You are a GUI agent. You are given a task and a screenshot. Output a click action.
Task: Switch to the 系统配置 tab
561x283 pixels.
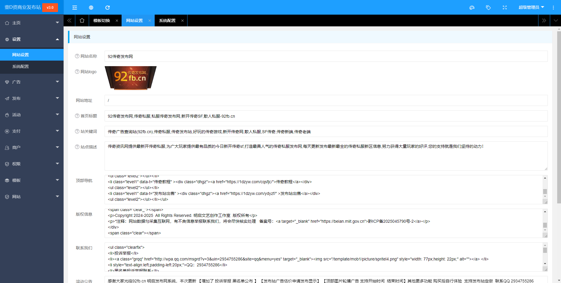pos(167,20)
